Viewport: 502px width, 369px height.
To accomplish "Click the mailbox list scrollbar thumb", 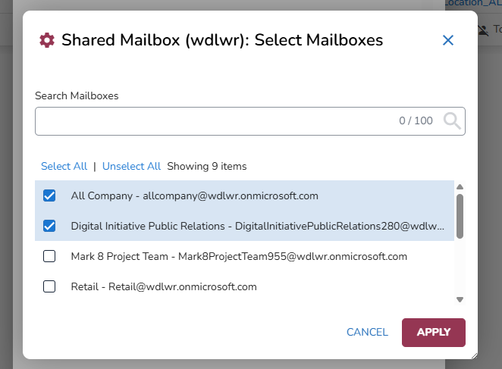I will tap(460, 216).
